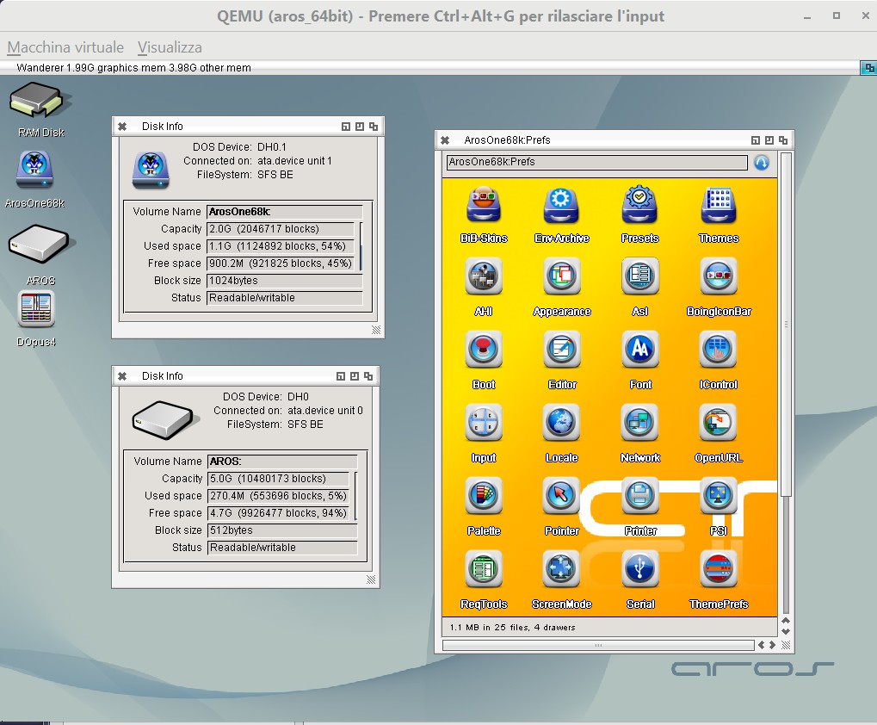Open the Pointer preferences icon
This screenshot has height=725, width=877.
[561, 497]
